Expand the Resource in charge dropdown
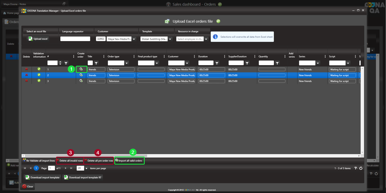The height and width of the screenshot is (193, 386). [x=206, y=39]
